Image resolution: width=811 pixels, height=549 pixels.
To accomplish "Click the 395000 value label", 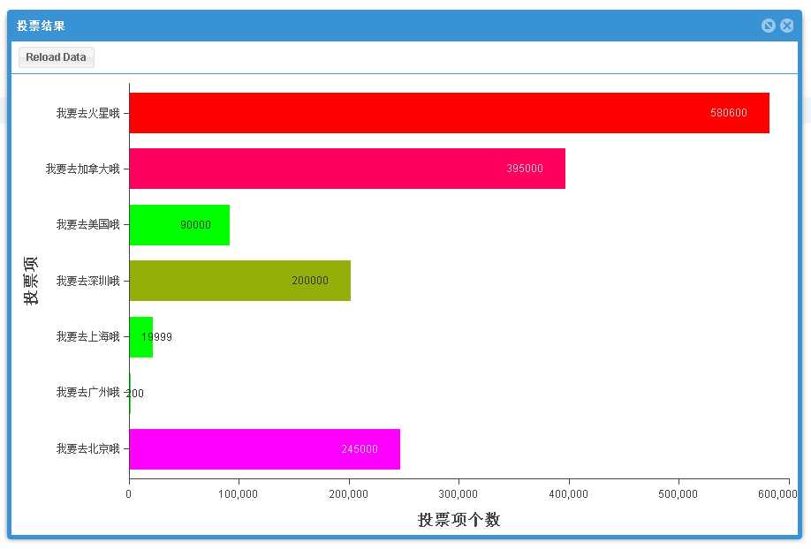I will pyautogui.click(x=525, y=169).
